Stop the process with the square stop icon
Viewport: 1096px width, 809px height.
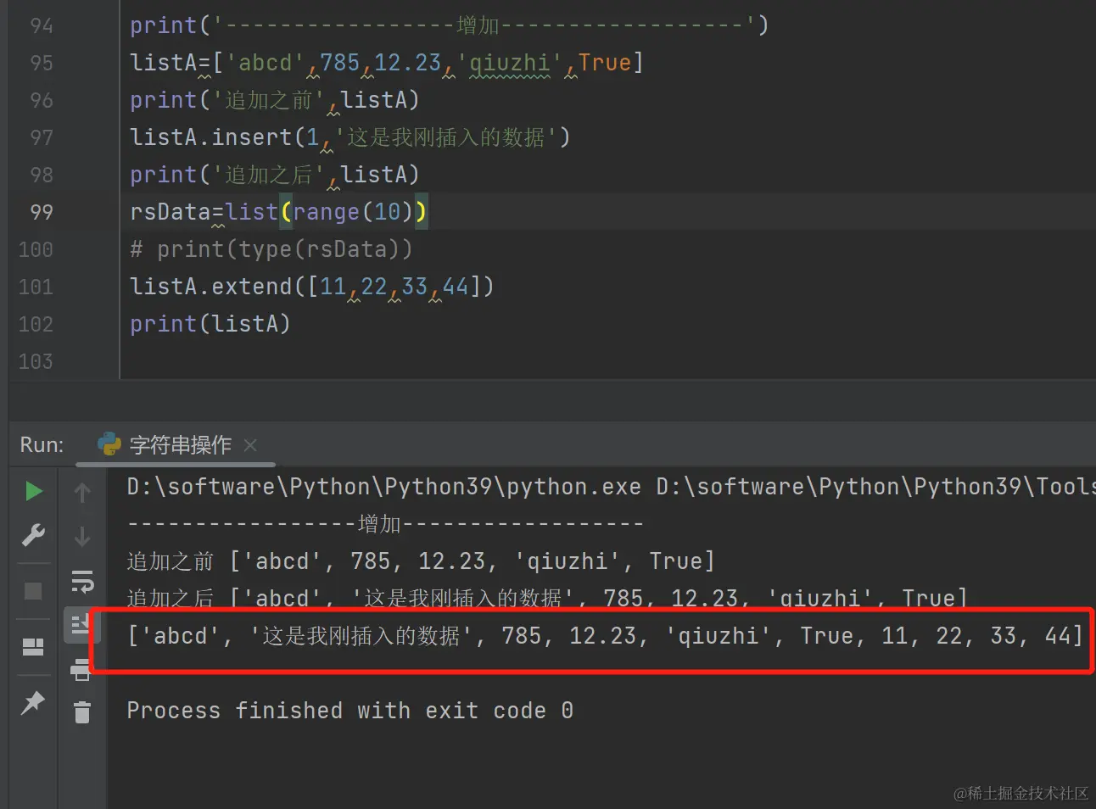pos(33,591)
